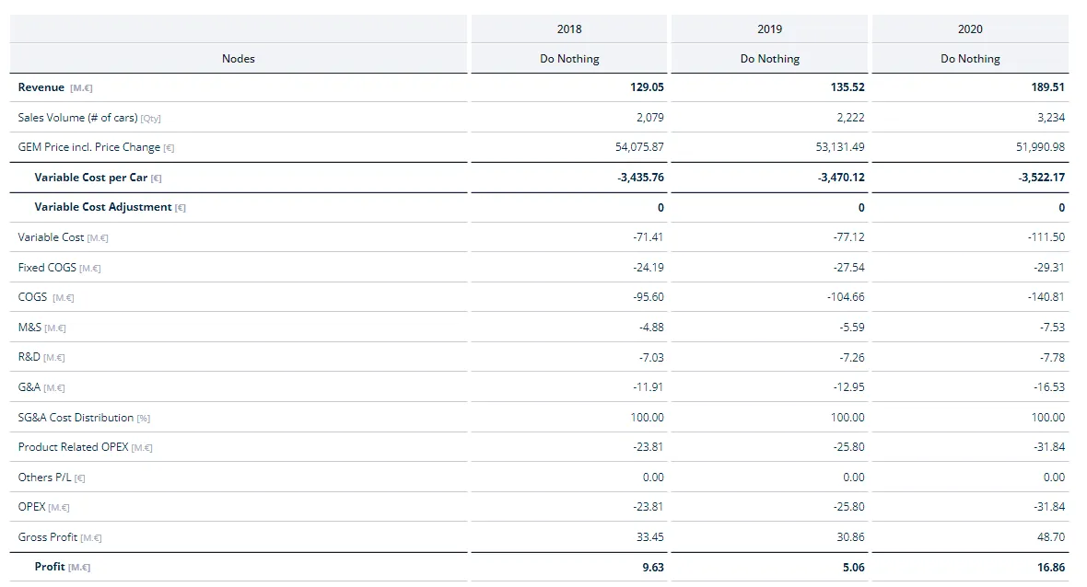This screenshot has height=587, width=1087.
Task: Select Variable Cost Adjustment row label
Action: [103, 207]
